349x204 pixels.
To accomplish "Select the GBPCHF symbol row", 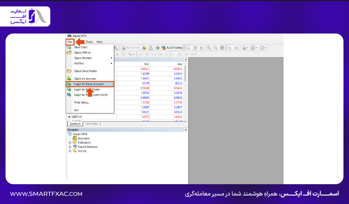I will [126, 117].
